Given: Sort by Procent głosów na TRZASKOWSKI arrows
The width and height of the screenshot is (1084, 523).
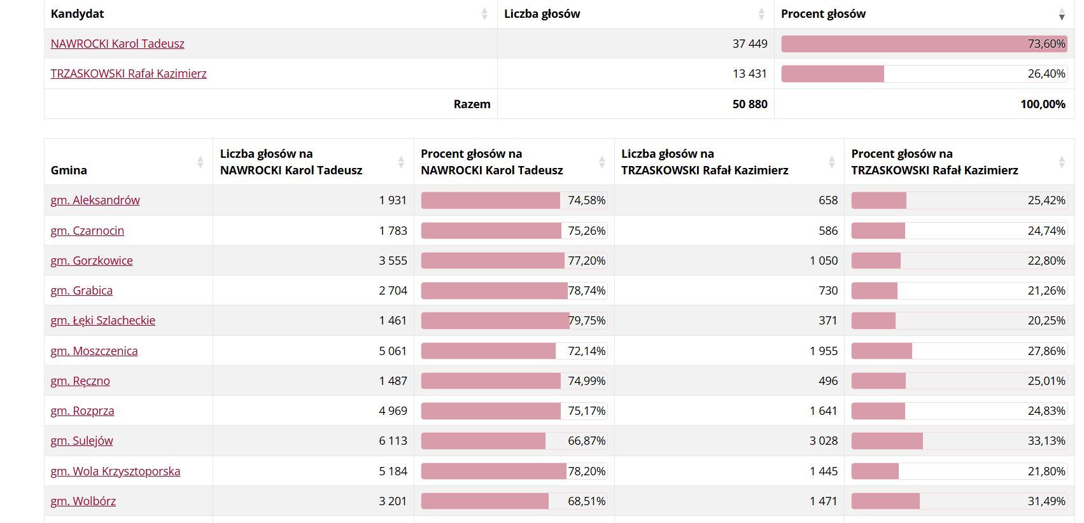Looking at the screenshot, I should (x=1062, y=162).
